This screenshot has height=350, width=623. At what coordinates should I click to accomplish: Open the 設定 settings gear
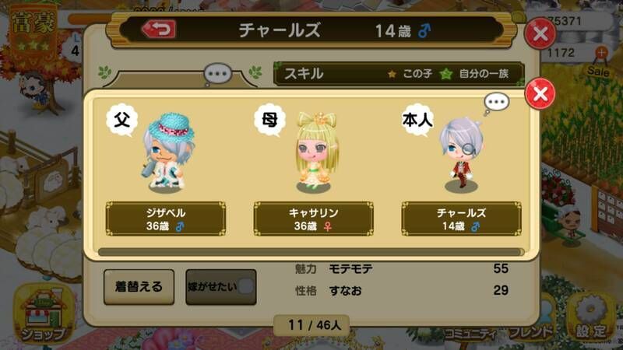point(592,317)
